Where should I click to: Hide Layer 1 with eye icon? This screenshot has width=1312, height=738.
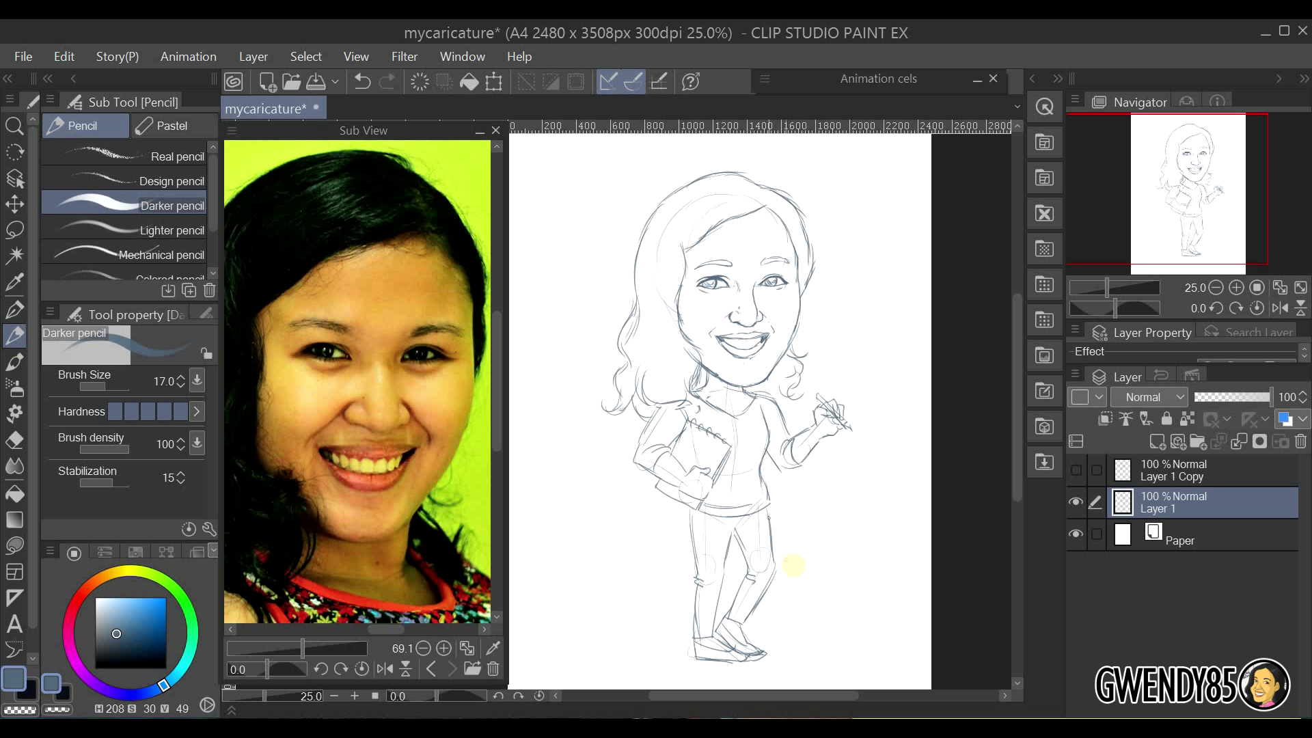tap(1076, 502)
